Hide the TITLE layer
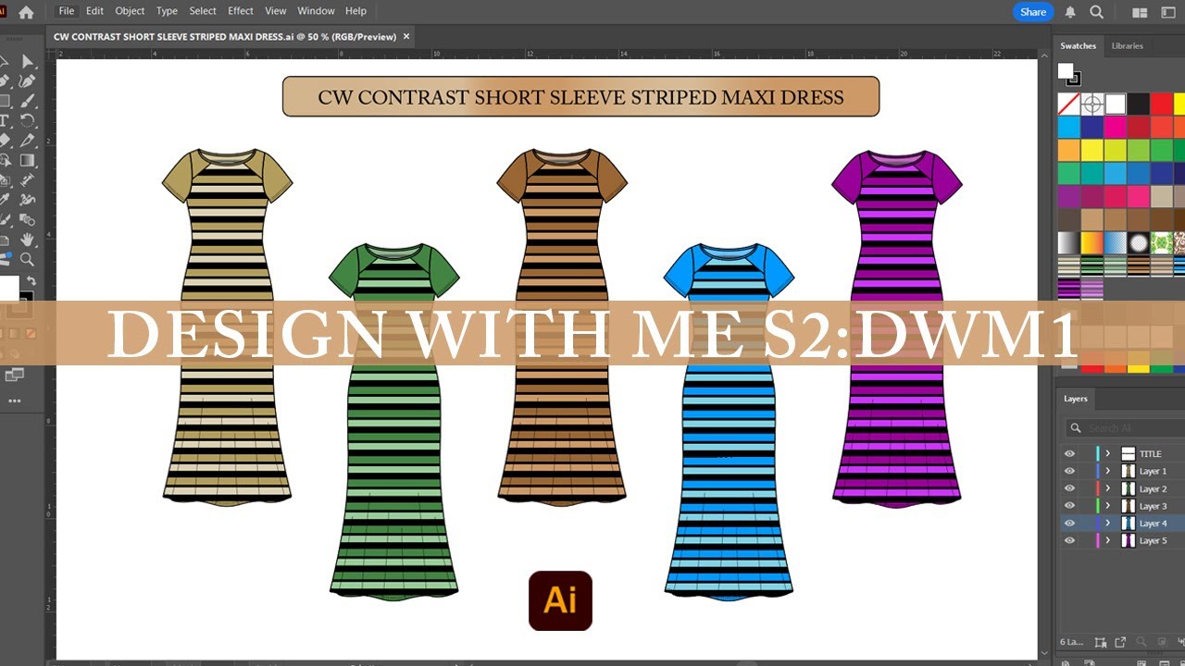The width and height of the screenshot is (1185, 666). 1069,454
